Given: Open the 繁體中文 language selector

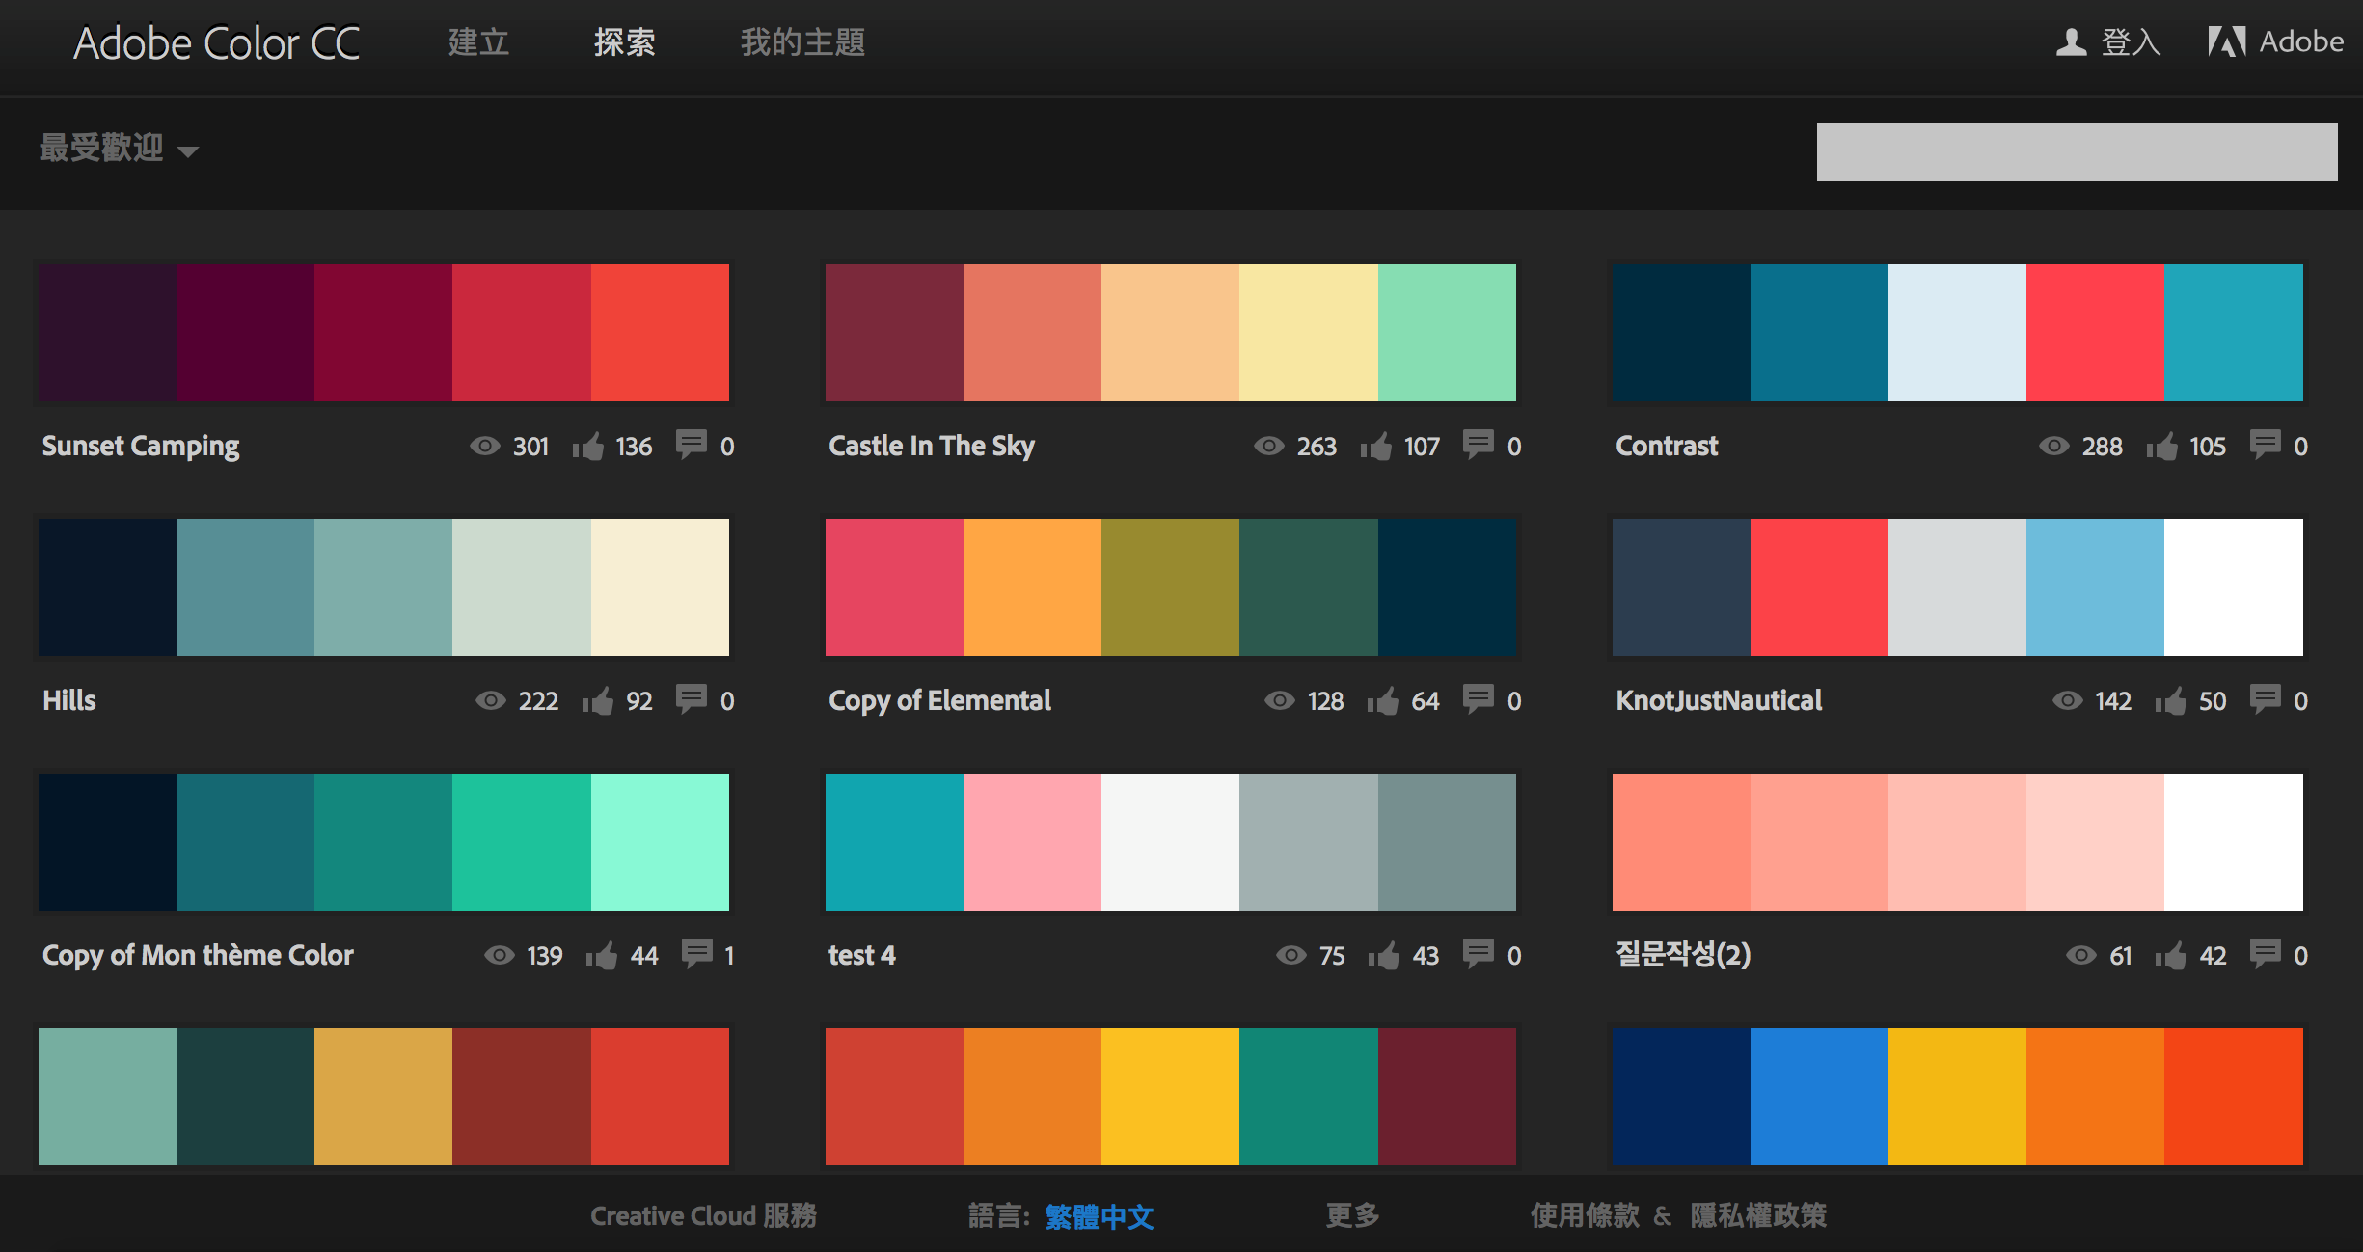Looking at the screenshot, I should tap(1099, 1216).
